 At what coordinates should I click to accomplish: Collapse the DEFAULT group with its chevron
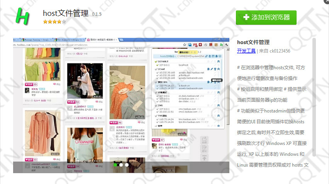(219, 61)
